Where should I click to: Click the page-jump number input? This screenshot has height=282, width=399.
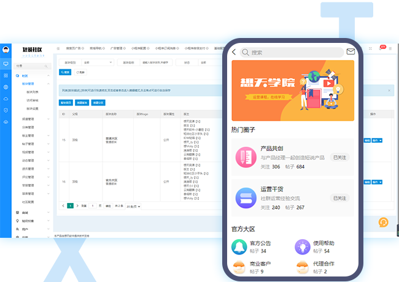[93, 206]
